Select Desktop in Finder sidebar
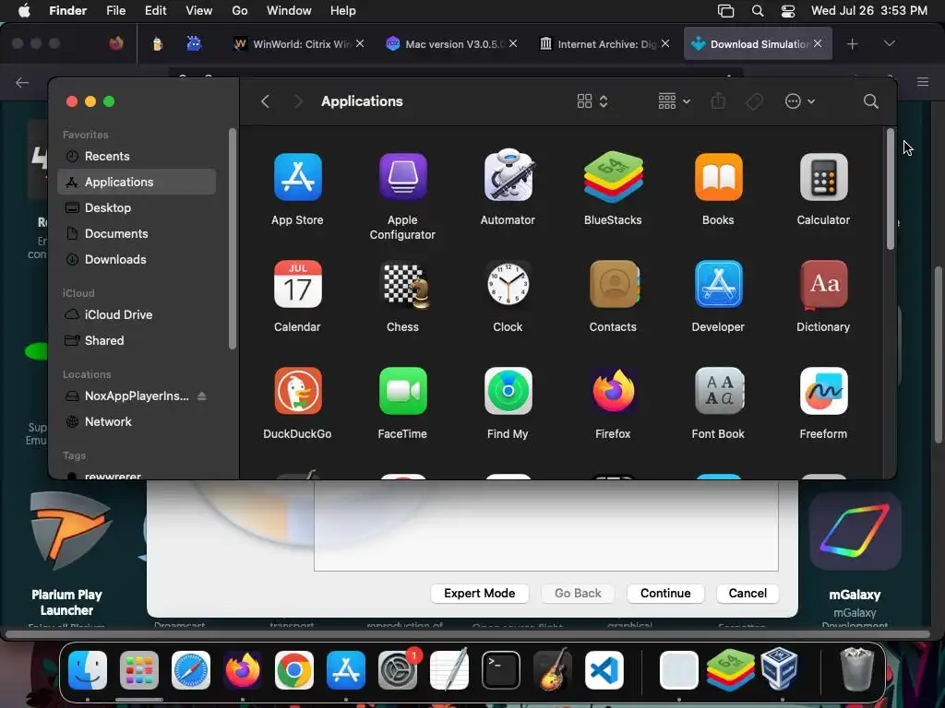This screenshot has width=945, height=708. (x=137, y=207)
